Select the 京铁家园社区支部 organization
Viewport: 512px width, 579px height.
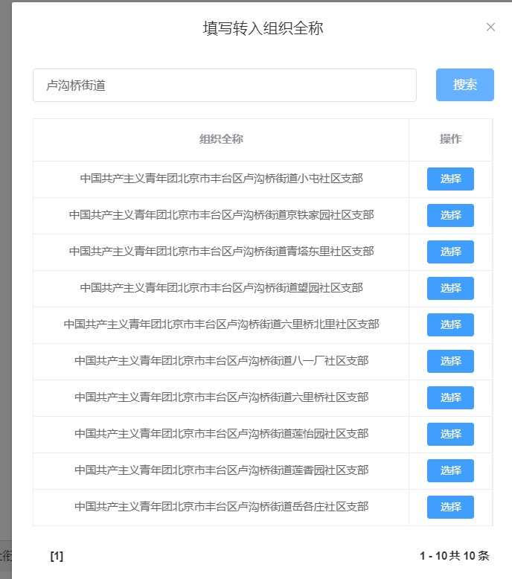450,215
